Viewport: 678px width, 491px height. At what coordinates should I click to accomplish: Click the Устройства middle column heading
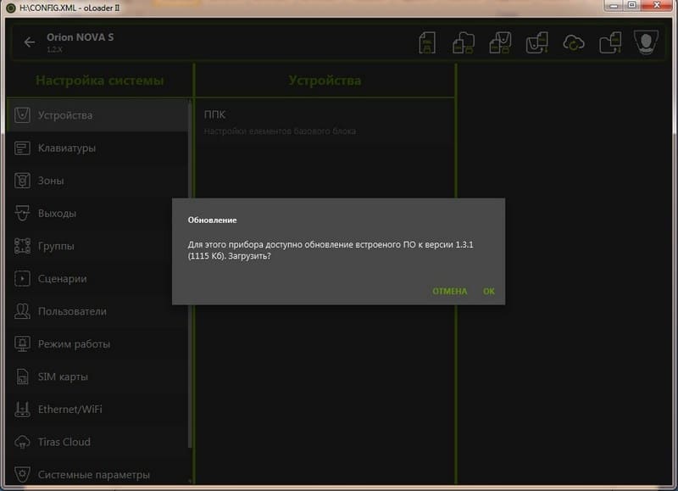325,81
